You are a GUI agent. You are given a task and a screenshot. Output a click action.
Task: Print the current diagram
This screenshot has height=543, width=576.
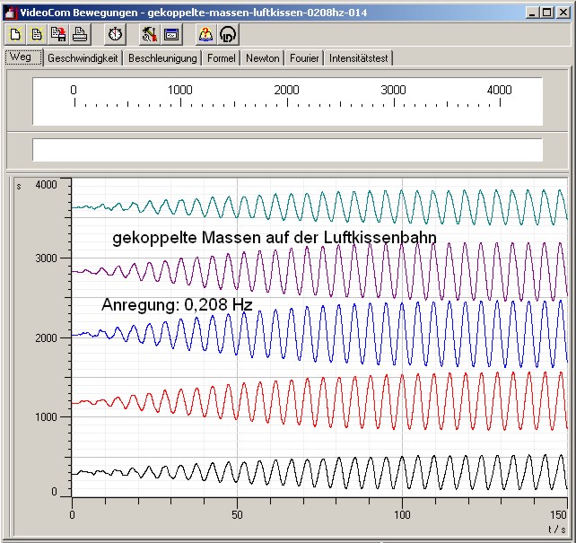(x=80, y=35)
